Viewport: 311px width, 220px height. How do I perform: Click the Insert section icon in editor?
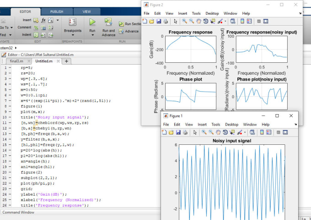(x=36, y=20)
